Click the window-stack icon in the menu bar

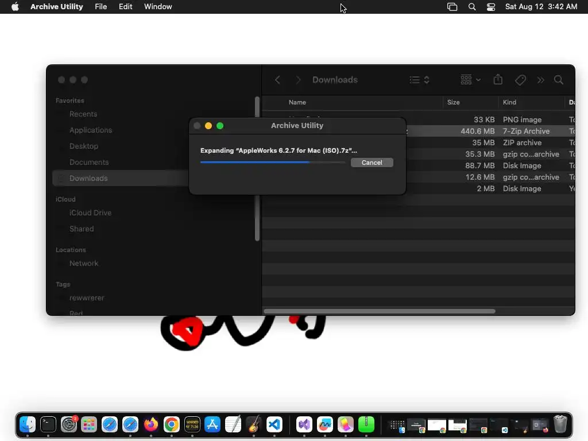tap(452, 7)
